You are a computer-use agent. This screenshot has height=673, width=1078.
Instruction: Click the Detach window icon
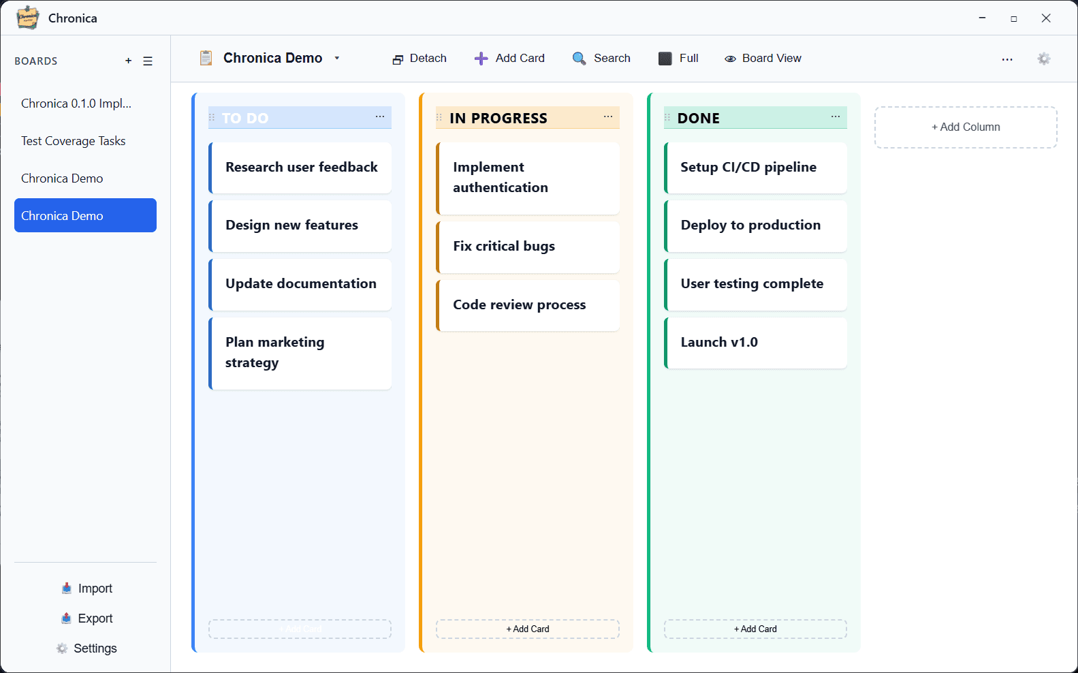pyautogui.click(x=398, y=59)
